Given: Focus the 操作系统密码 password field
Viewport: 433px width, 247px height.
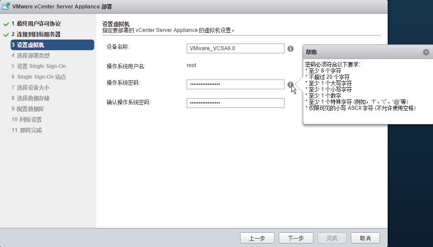Looking at the screenshot, I should tap(236, 84).
